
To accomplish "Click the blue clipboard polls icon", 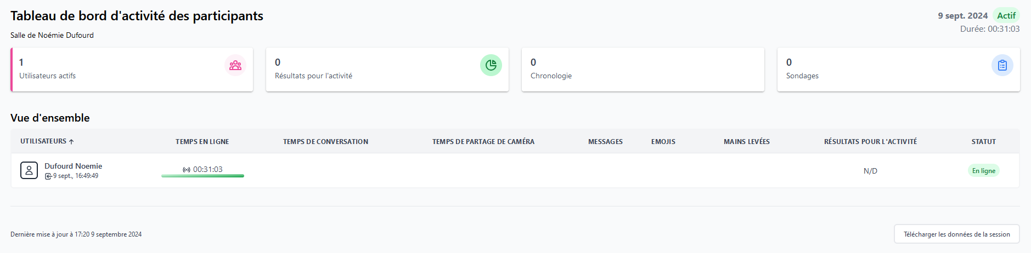I will [1002, 65].
